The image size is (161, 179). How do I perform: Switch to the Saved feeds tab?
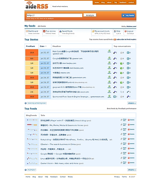click(67, 32)
